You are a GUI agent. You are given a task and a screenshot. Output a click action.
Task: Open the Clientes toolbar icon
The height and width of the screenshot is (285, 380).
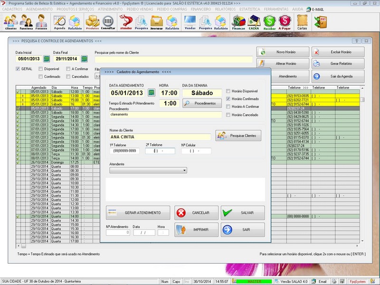point(10,21)
